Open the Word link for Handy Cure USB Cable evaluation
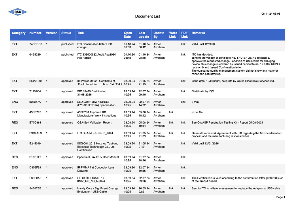This screenshot has width=295, height=208. coord(172,188)
